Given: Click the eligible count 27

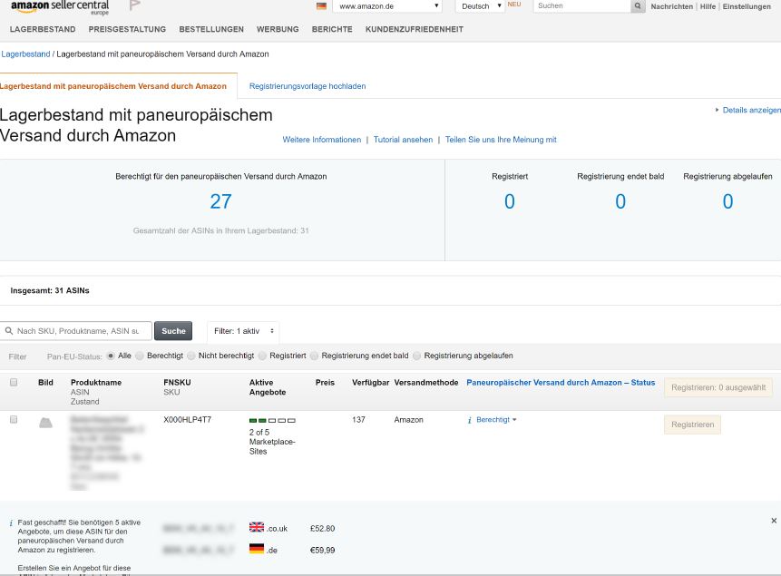Looking at the screenshot, I should (220, 201).
